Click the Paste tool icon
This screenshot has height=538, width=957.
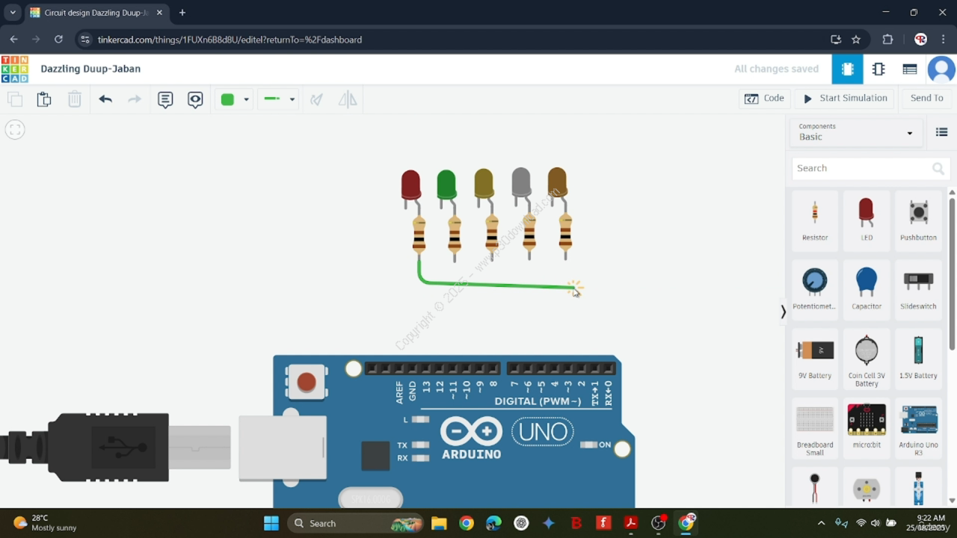click(x=44, y=99)
